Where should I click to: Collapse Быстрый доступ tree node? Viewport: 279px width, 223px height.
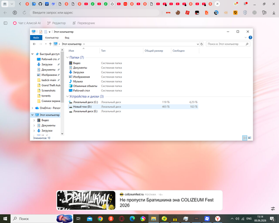point(32,54)
